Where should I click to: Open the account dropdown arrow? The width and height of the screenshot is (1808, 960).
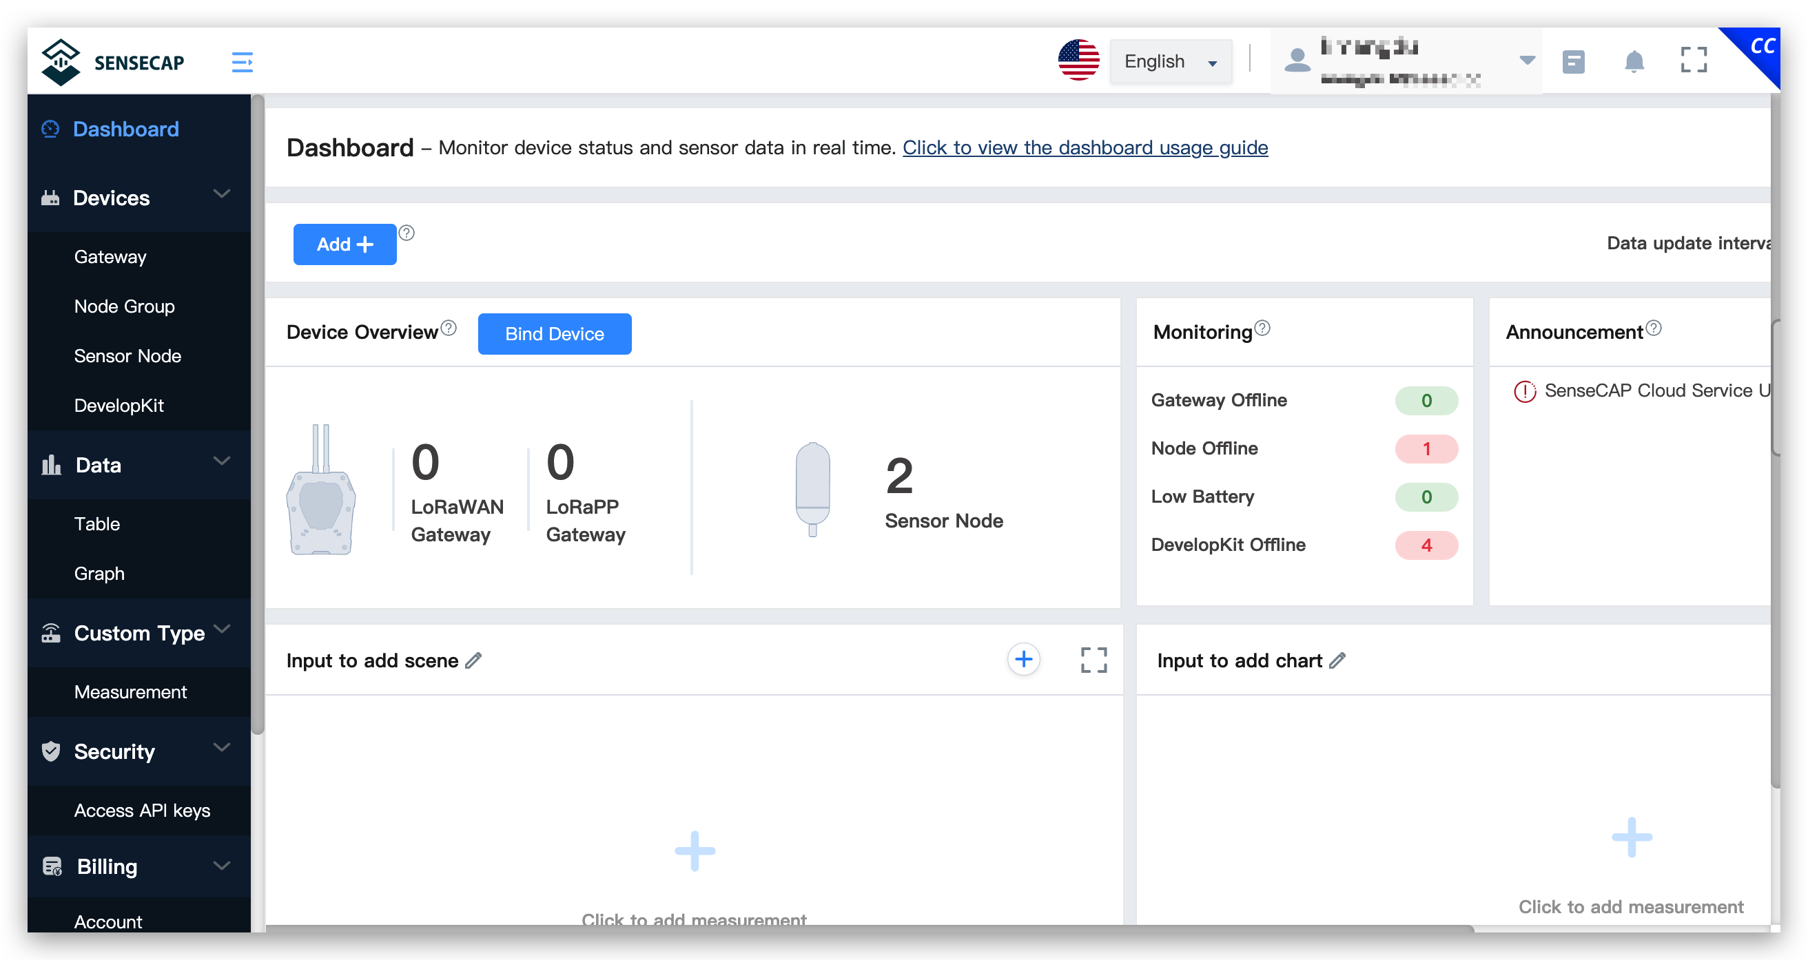tap(1527, 61)
